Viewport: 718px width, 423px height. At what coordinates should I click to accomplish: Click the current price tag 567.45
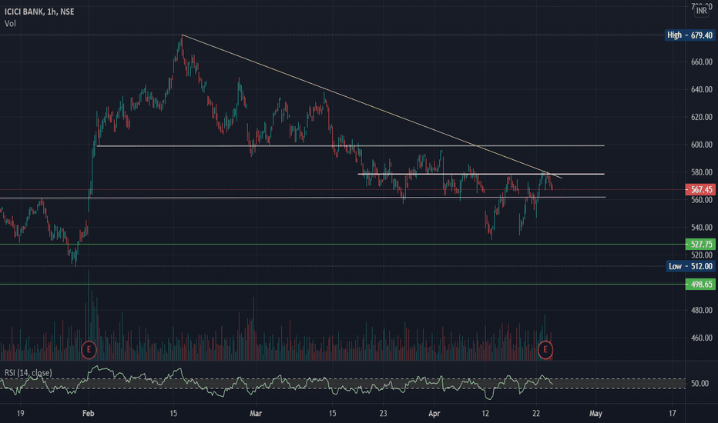[700, 189]
